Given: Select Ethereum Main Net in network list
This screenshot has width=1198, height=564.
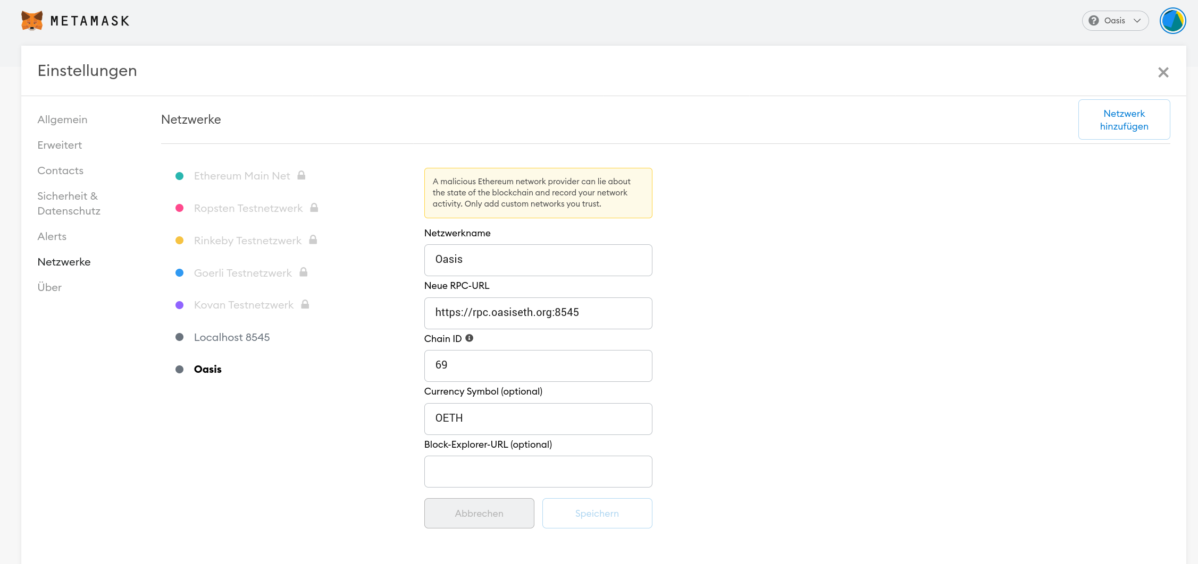Looking at the screenshot, I should point(242,176).
